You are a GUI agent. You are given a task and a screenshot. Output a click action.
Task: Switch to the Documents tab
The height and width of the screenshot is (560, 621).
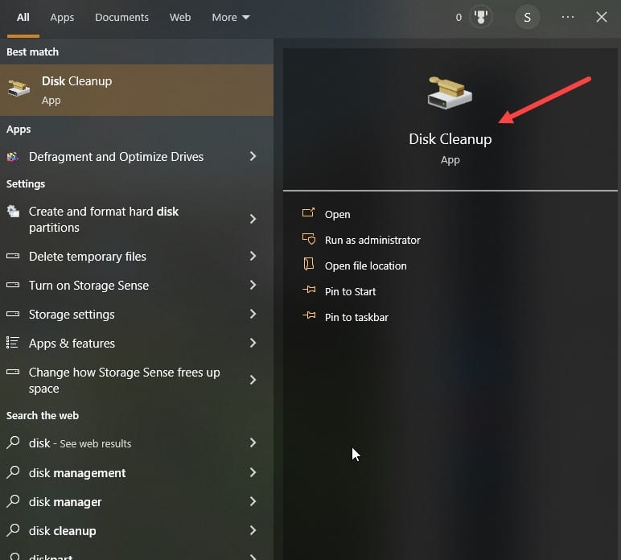(x=121, y=18)
